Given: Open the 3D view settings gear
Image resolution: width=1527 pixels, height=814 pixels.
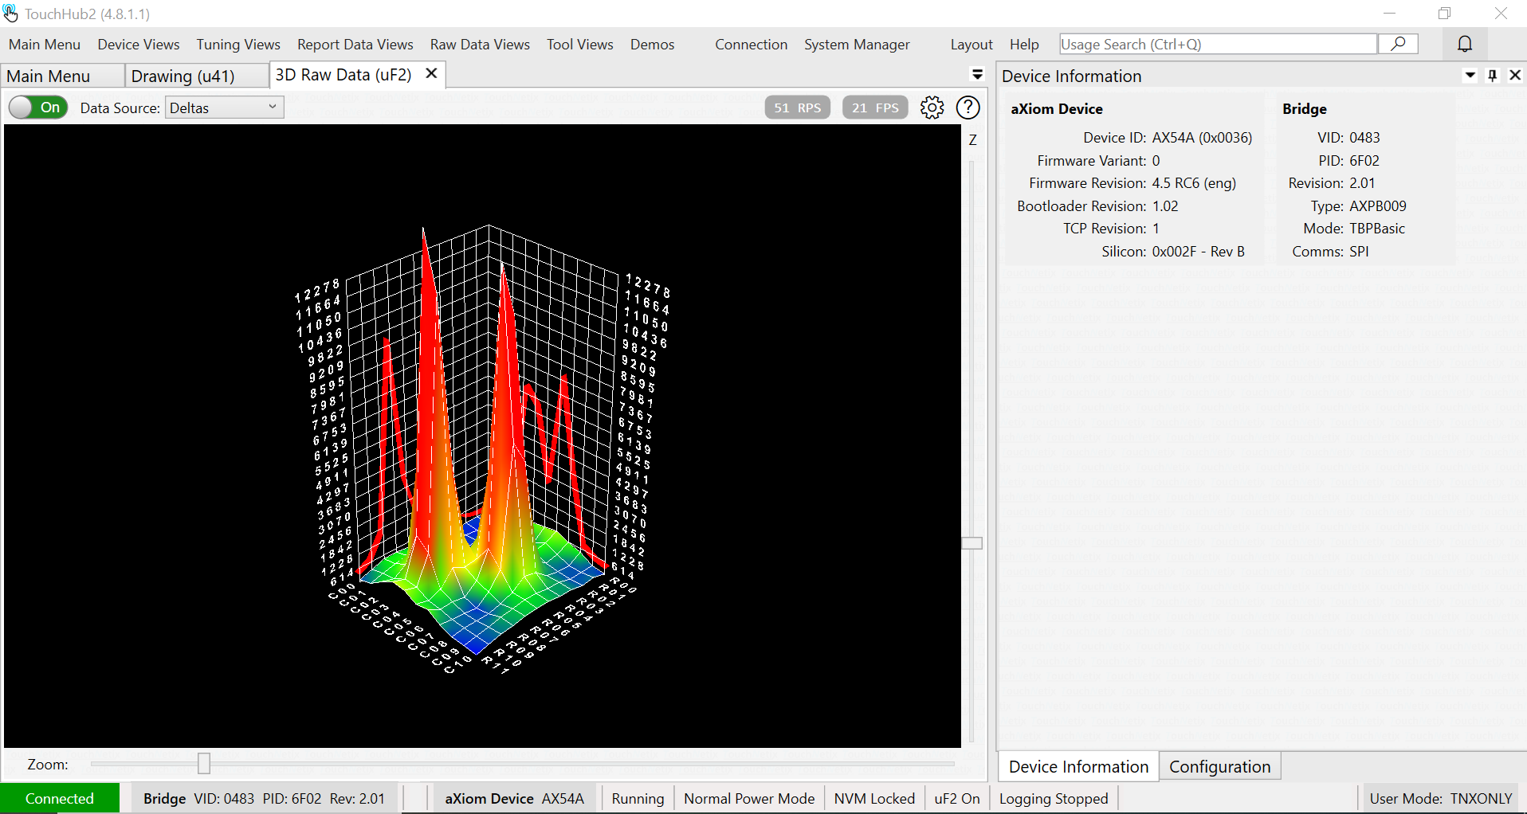Looking at the screenshot, I should [x=932, y=108].
